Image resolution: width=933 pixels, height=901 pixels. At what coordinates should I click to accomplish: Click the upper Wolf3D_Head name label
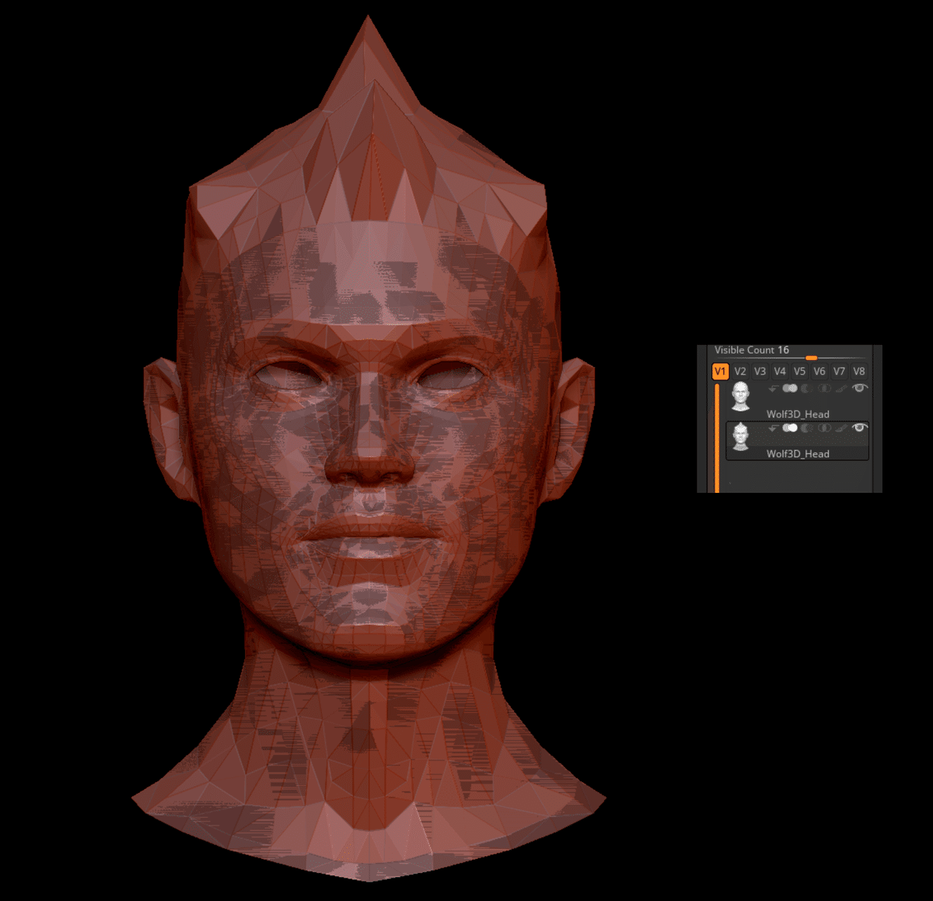[798, 414]
